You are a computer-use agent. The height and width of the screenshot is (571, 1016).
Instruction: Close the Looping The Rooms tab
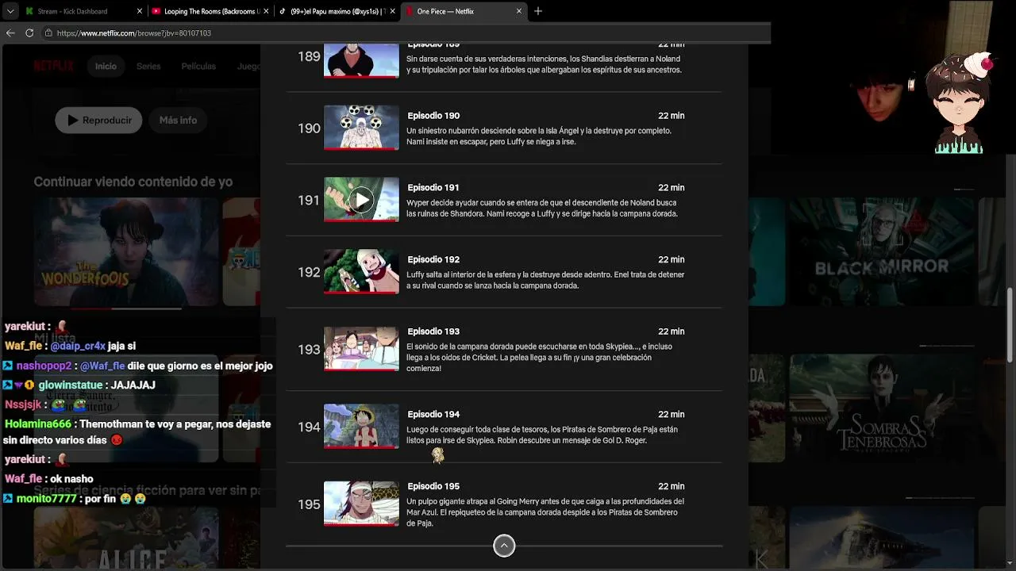[267, 11]
